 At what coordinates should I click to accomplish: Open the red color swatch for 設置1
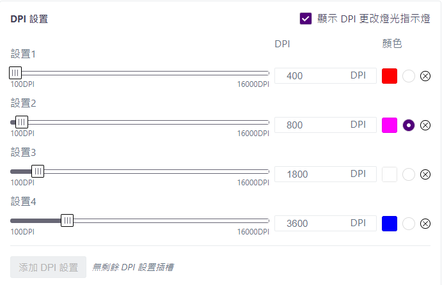tap(390, 76)
